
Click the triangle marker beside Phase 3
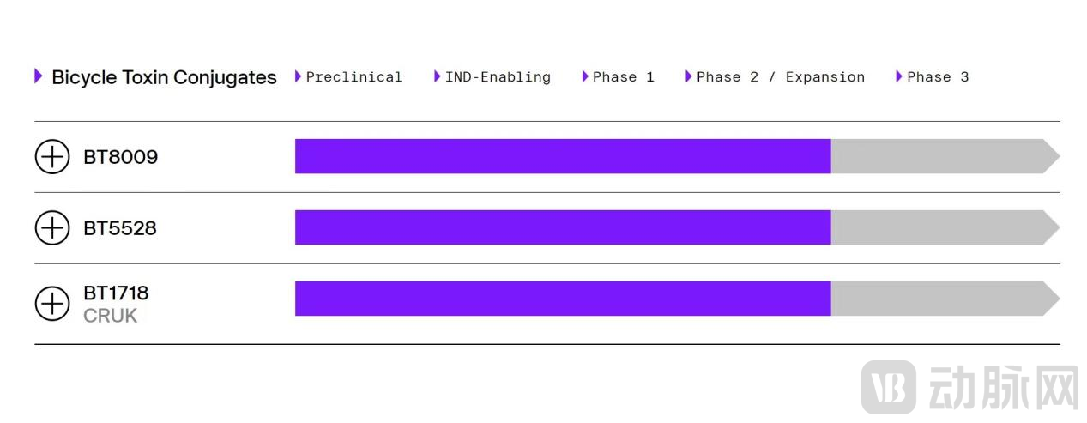(899, 76)
